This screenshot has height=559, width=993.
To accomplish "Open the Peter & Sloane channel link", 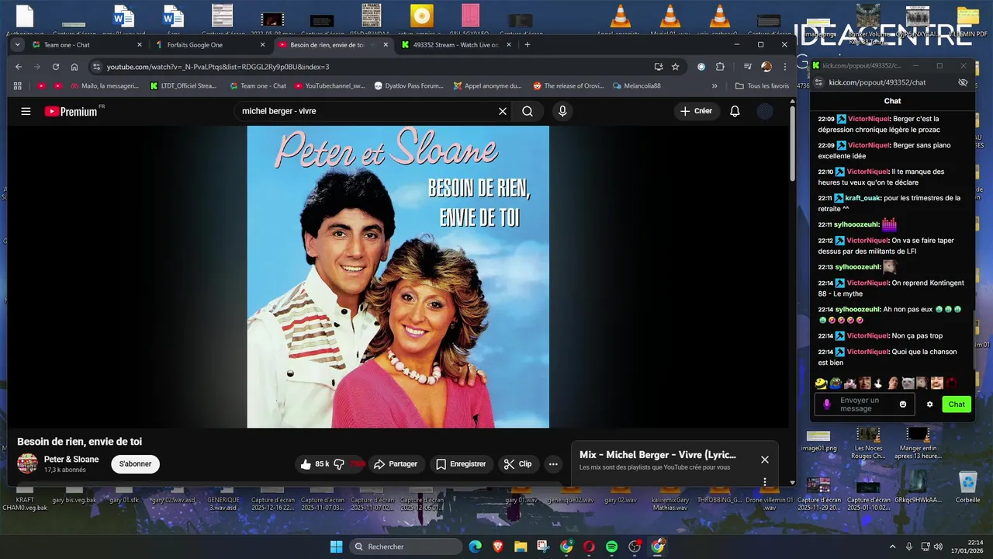I will point(71,459).
